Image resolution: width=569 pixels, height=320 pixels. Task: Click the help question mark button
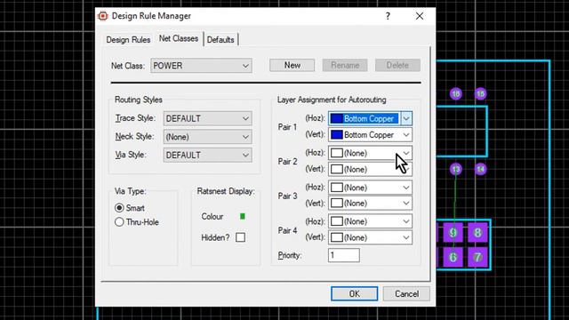[x=388, y=16]
